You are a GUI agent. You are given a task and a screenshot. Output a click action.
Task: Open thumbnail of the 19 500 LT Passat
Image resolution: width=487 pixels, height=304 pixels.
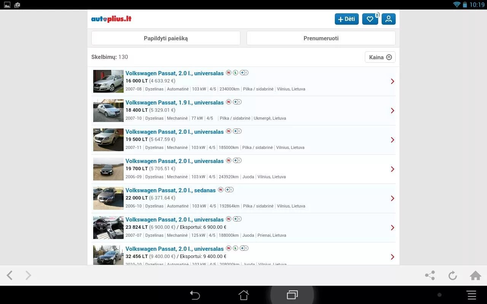click(108, 140)
